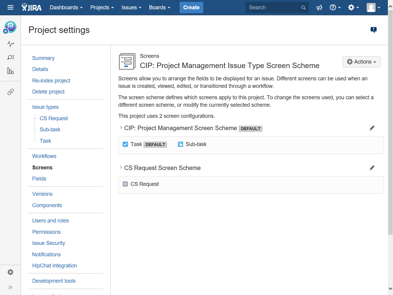This screenshot has height=295, width=393.
Task: Click the give feedback icon near title
Action: tap(374, 30)
